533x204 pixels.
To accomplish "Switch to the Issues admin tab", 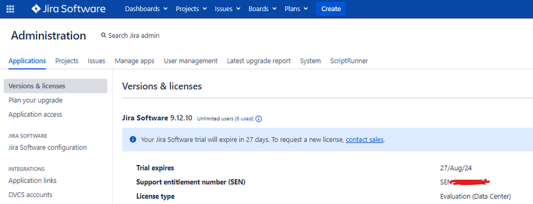I will coord(97,61).
